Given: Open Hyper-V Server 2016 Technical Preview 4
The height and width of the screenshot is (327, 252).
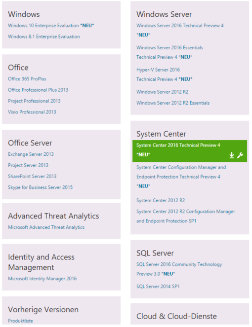Looking at the screenshot, I should coord(164,74).
